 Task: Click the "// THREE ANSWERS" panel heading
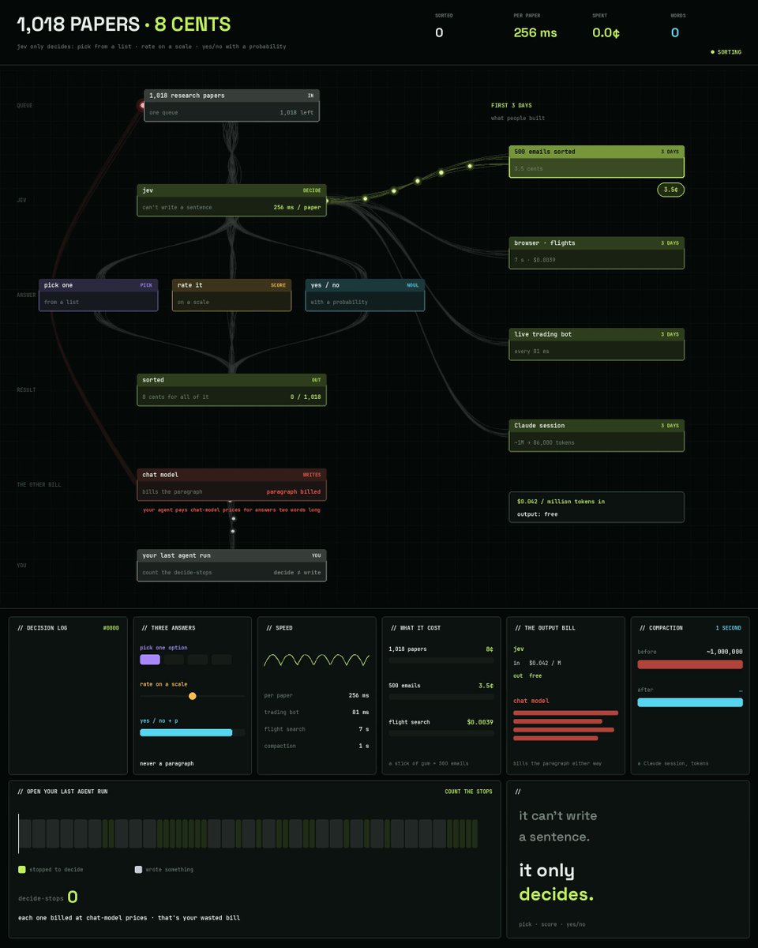(x=168, y=628)
